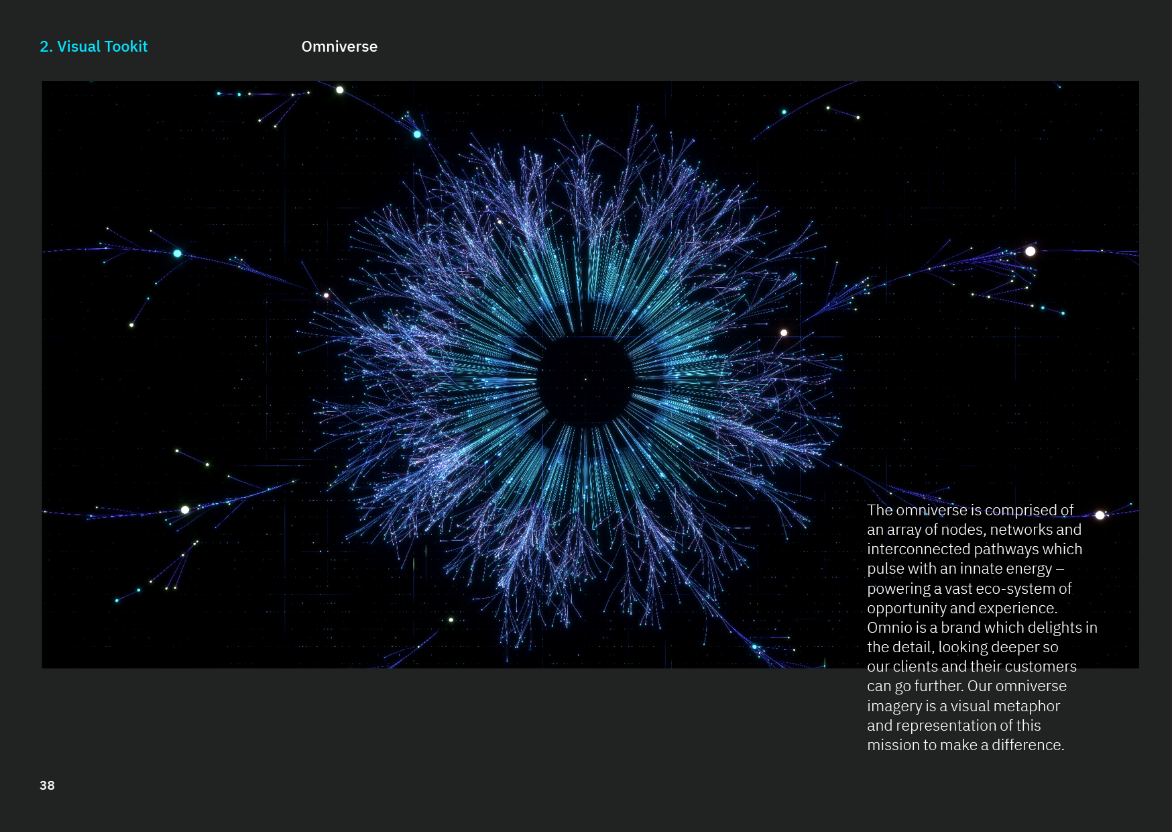Click the 'Omniverse' page title
This screenshot has height=832, width=1172.
(339, 46)
